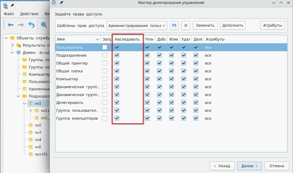Click the magnifier search icon in toolbar

(44, 25)
